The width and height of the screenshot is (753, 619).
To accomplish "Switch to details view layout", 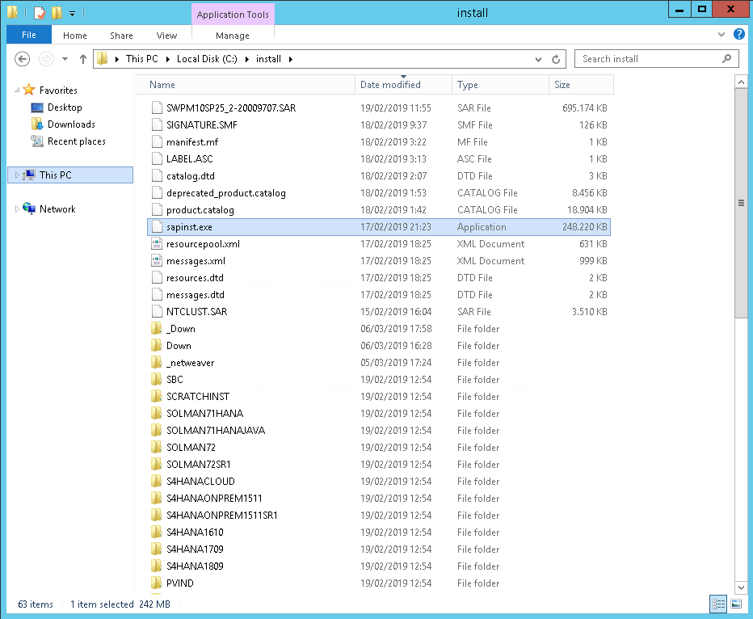I will click(718, 604).
